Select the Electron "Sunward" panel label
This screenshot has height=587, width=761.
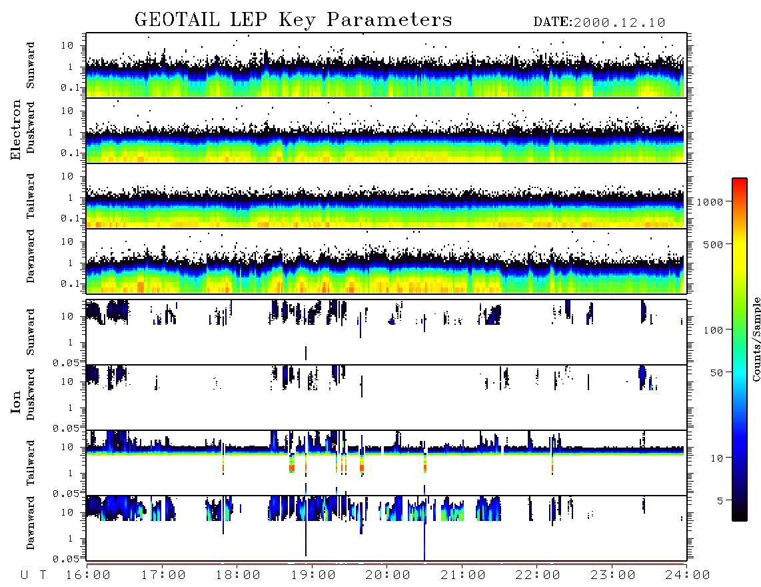(31, 65)
